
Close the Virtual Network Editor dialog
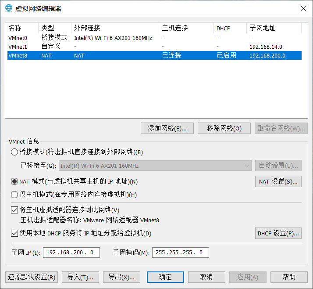(302, 8)
